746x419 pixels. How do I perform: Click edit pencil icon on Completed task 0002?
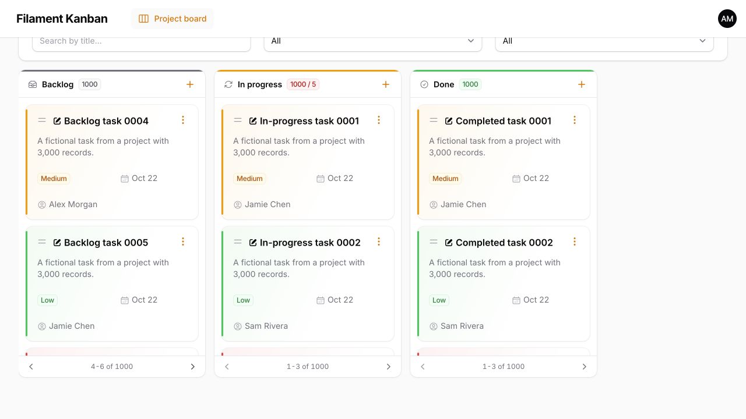pos(449,243)
